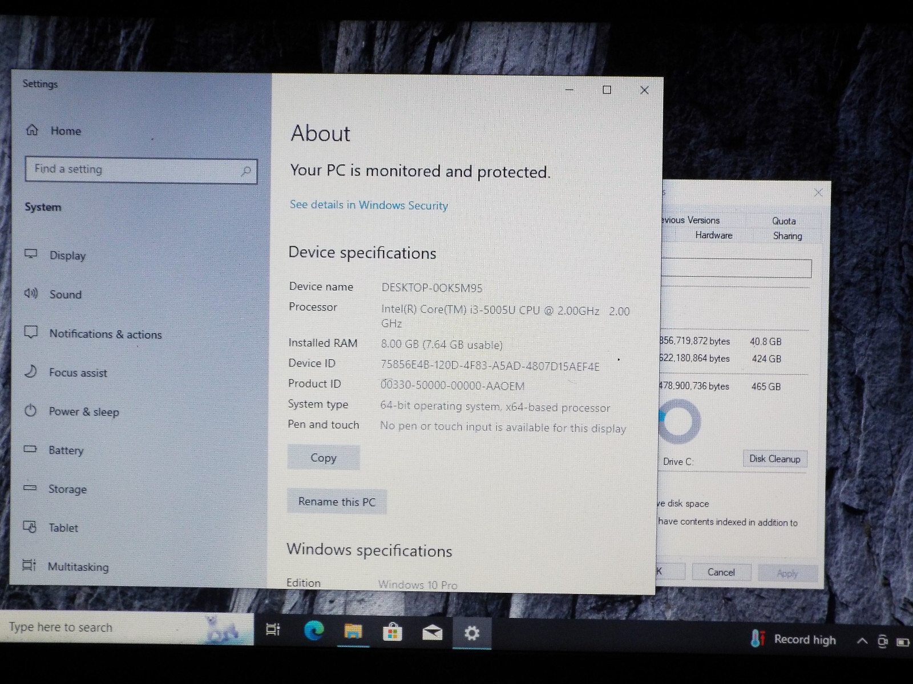913x684 pixels.
Task: Open File Explorer from taskbar
Action: click(353, 631)
